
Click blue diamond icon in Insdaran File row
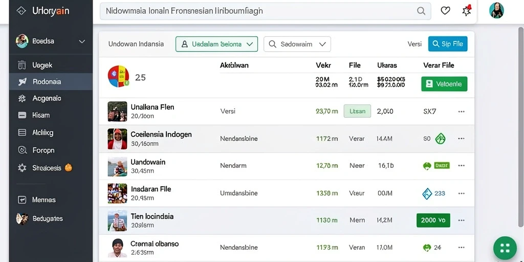(x=427, y=193)
